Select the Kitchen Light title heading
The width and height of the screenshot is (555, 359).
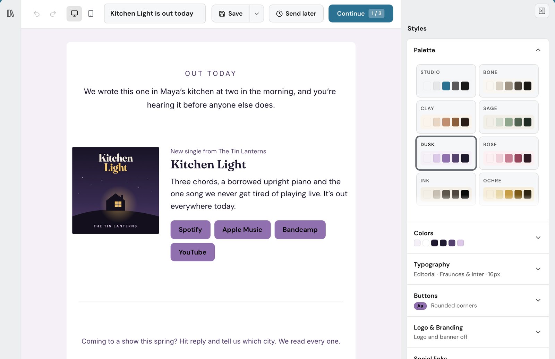coord(208,164)
